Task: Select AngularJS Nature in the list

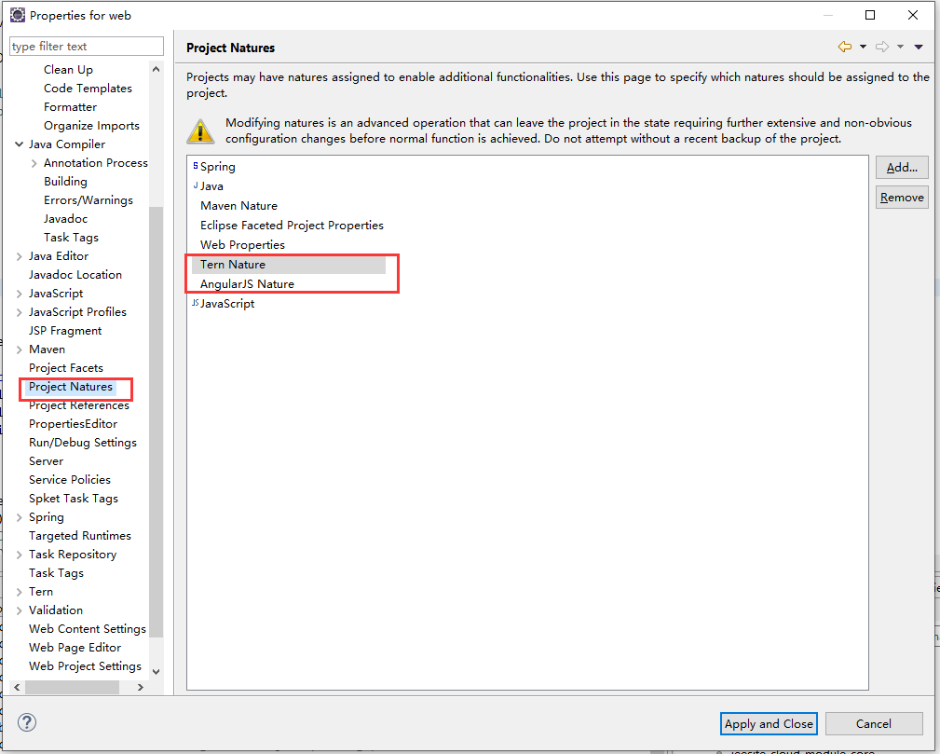Action: (247, 283)
